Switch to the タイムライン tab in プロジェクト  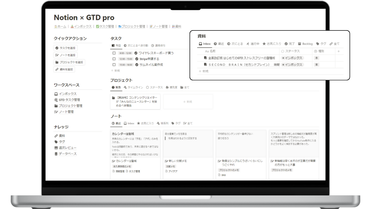(x=133, y=87)
